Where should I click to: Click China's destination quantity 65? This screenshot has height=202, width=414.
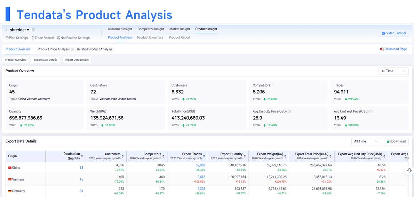81,168
